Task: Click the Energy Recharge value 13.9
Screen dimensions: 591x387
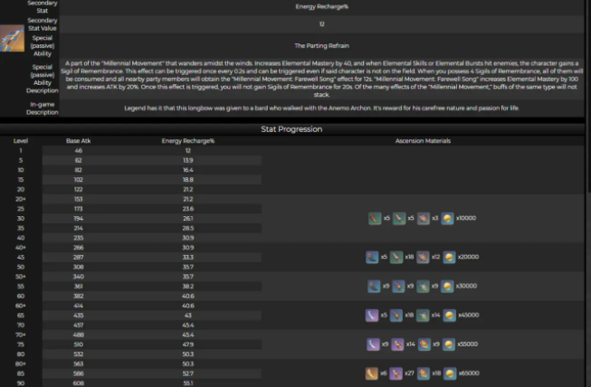Action: click(188, 160)
